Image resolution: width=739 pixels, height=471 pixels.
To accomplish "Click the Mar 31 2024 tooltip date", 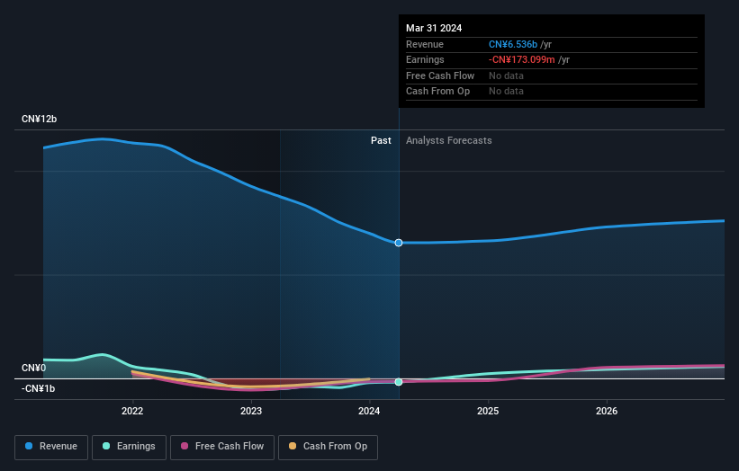I will [x=434, y=28].
